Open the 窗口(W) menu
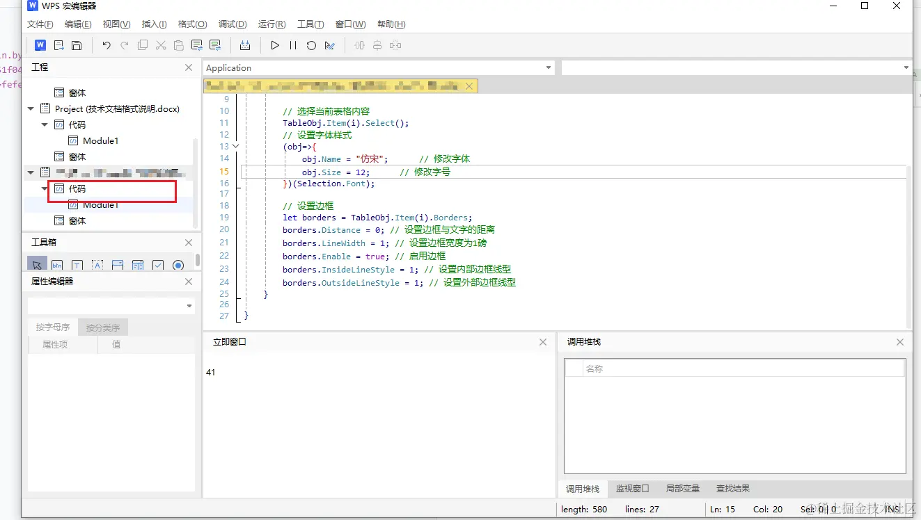The height and width of the screenshot is (520, 921). pyautogui.click(x=350, y=24)
